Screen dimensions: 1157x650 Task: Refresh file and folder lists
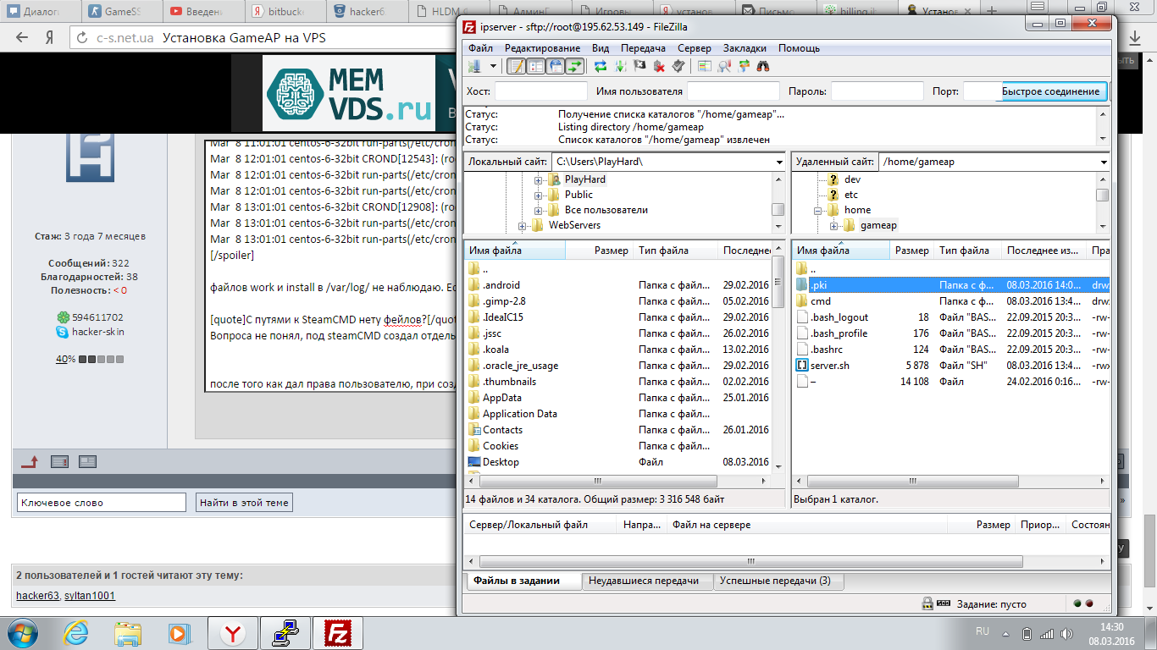pos(601,66)
